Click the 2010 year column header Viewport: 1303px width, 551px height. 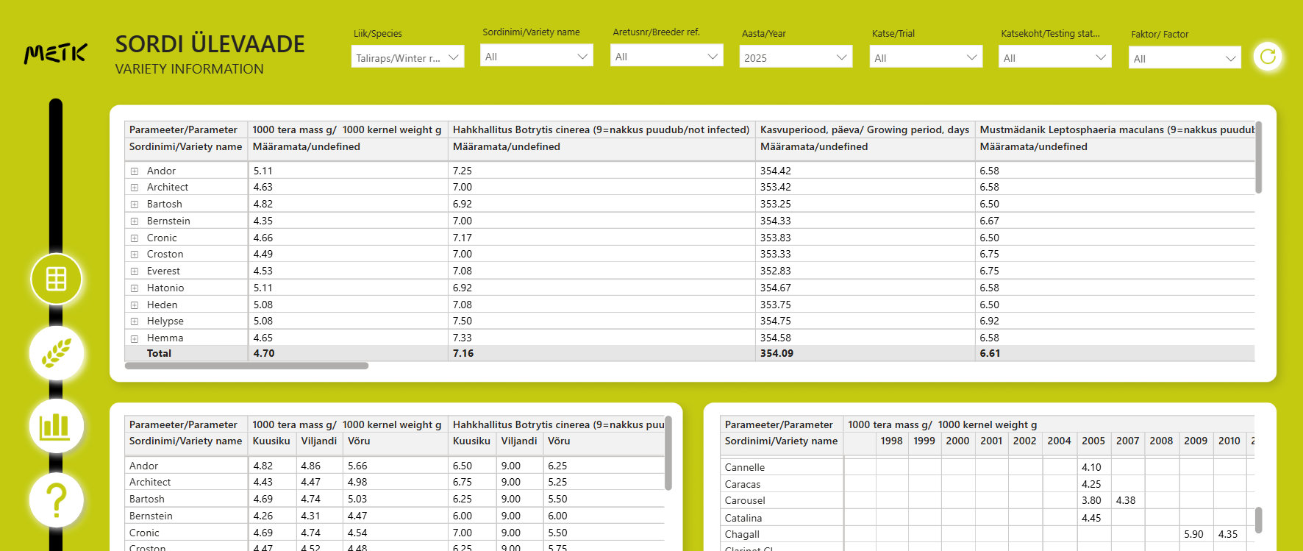(x=1229, y=441)
